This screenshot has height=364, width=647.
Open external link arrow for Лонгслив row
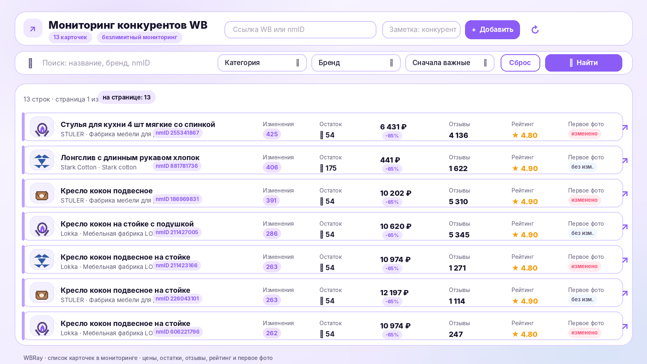[x=625, y=161]
